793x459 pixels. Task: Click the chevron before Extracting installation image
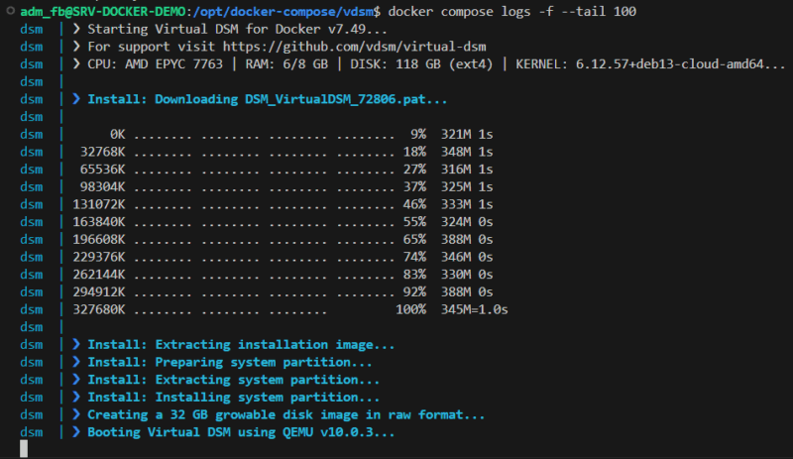pyautogui.click(x=76, y=344)
